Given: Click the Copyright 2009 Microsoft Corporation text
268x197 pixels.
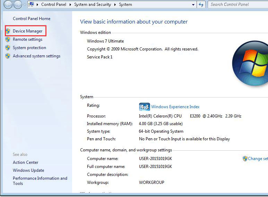Looking at the screenshot, I should [142, 49].
